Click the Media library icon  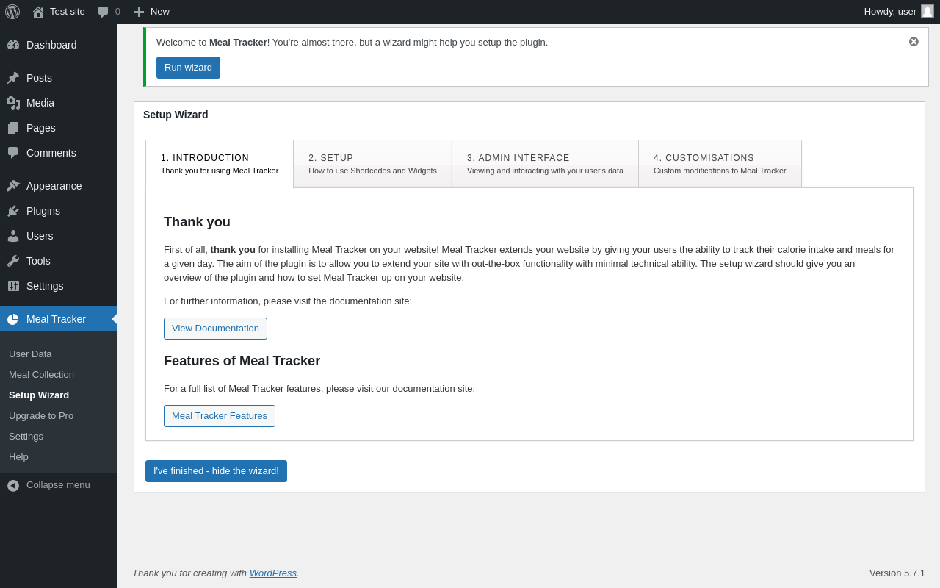13,103
